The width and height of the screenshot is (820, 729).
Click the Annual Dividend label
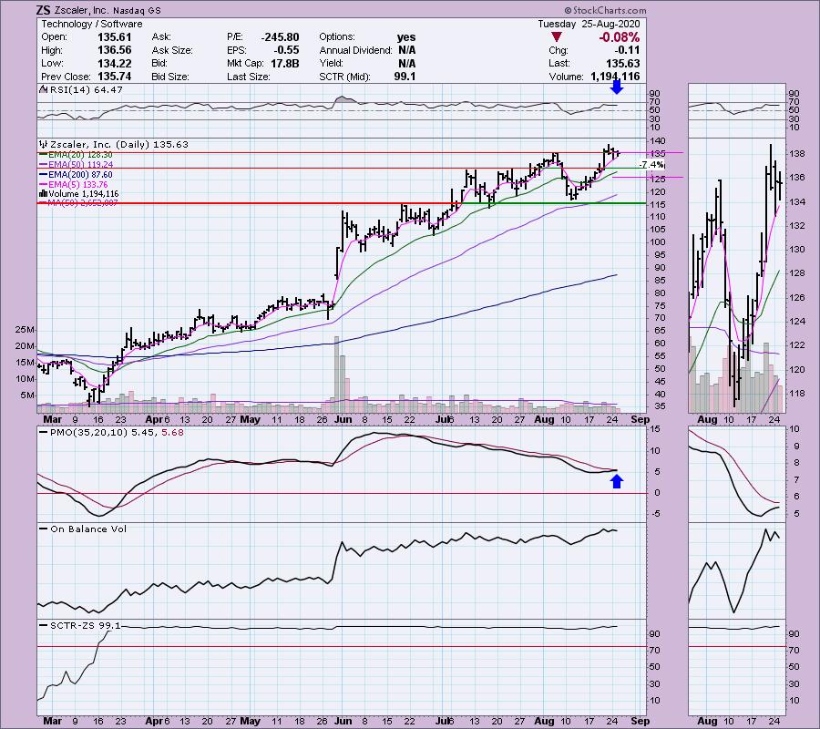355,50
